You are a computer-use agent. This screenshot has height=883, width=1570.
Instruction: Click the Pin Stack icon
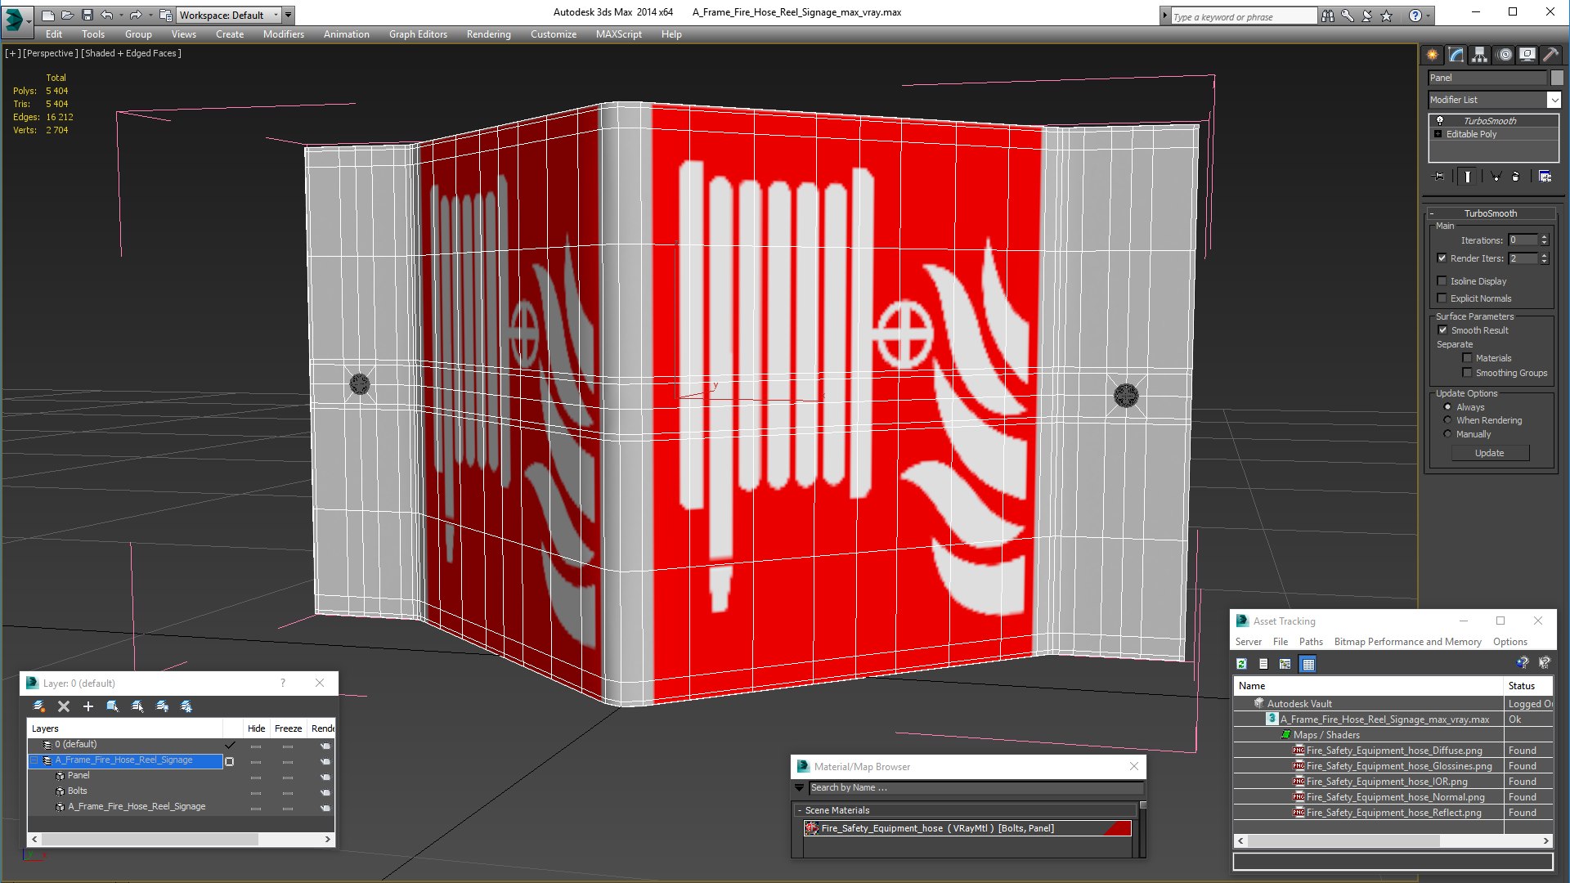[1439, 176]
